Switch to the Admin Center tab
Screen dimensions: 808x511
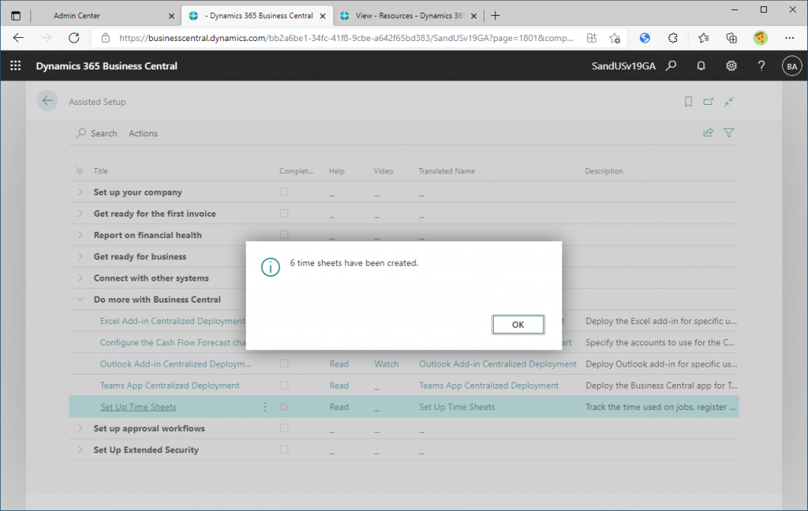pos(77,16)
